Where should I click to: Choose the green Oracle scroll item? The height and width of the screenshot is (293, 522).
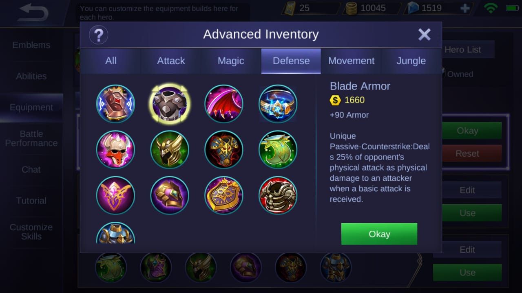[278, 149]
